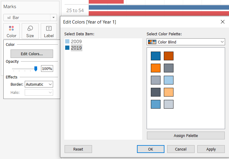Screen dimensions: 229x159
Task: Pick the light sky blue palette swatch
Action: [x=169, y=80]
